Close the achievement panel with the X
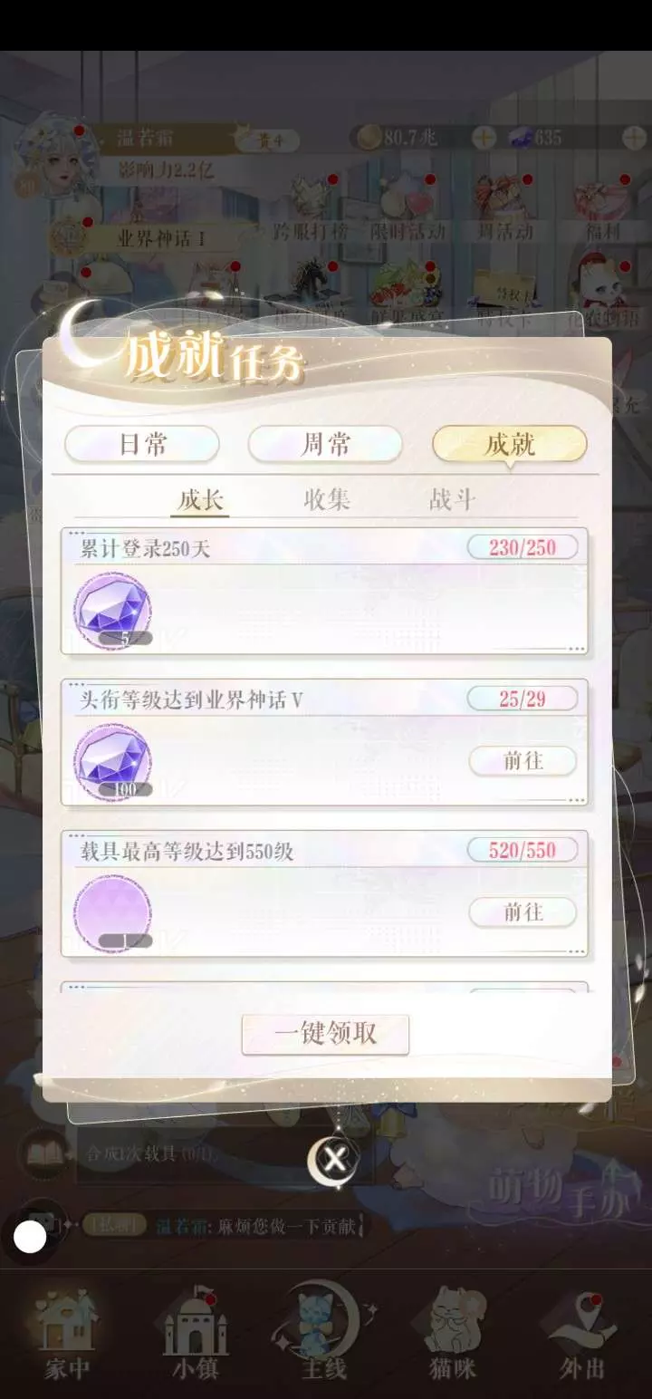The width and height of the screenshot is (652, 1399). [334, 1159]
